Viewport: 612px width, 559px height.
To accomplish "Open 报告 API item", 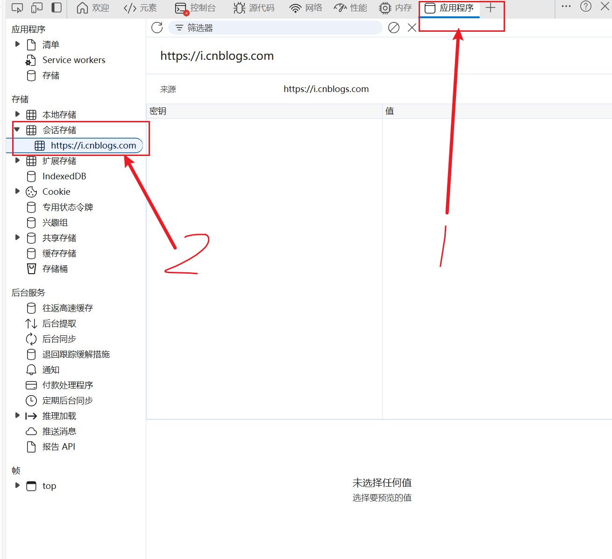I will tap(59, 446).
